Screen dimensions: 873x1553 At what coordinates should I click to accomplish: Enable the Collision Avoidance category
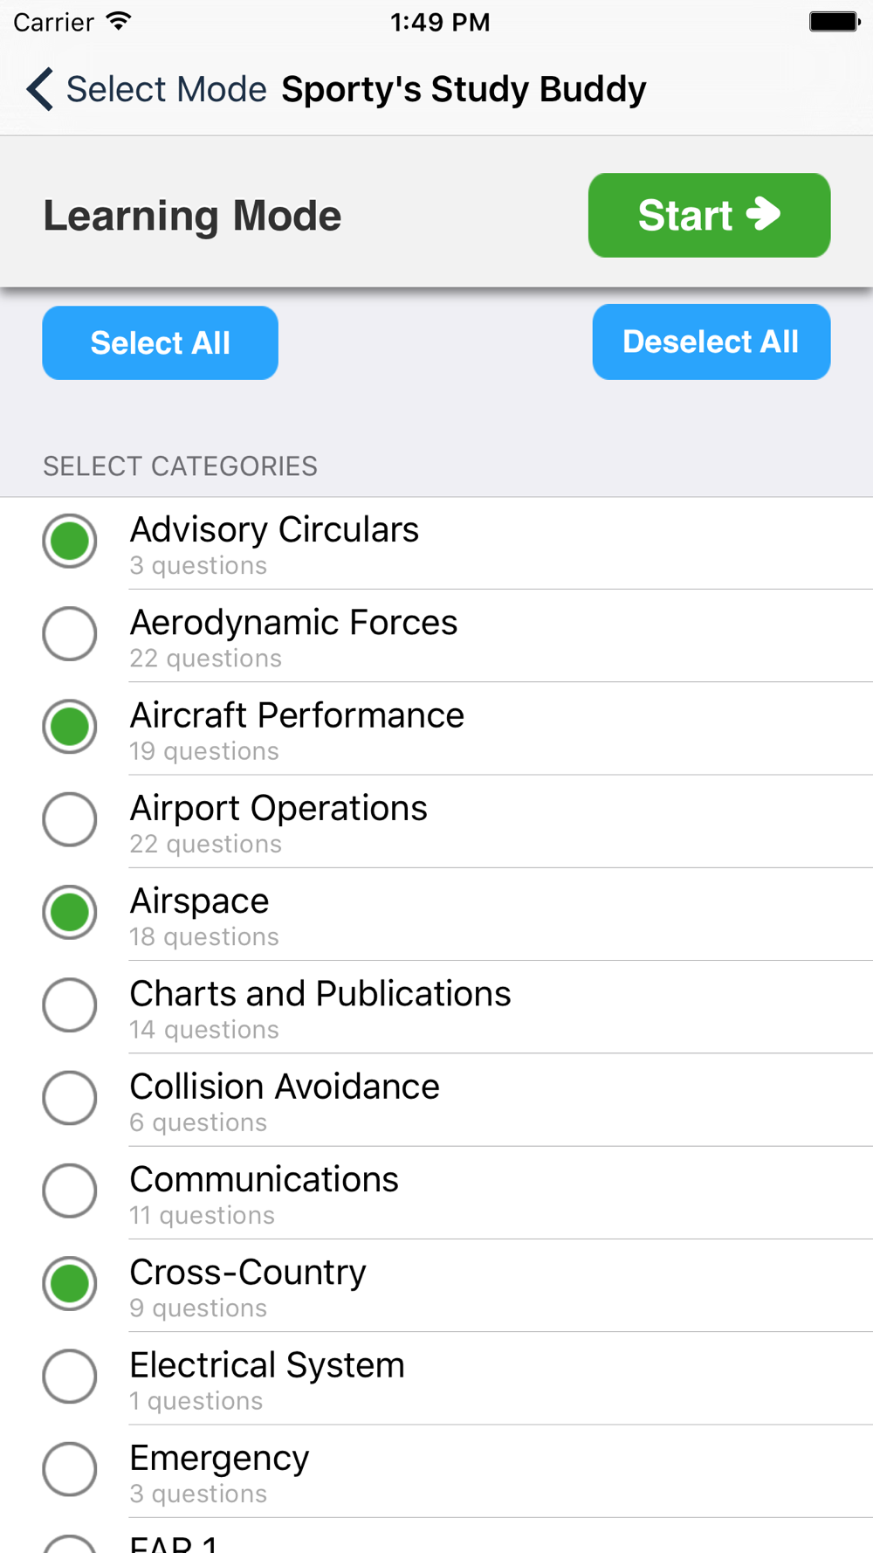70,1098
